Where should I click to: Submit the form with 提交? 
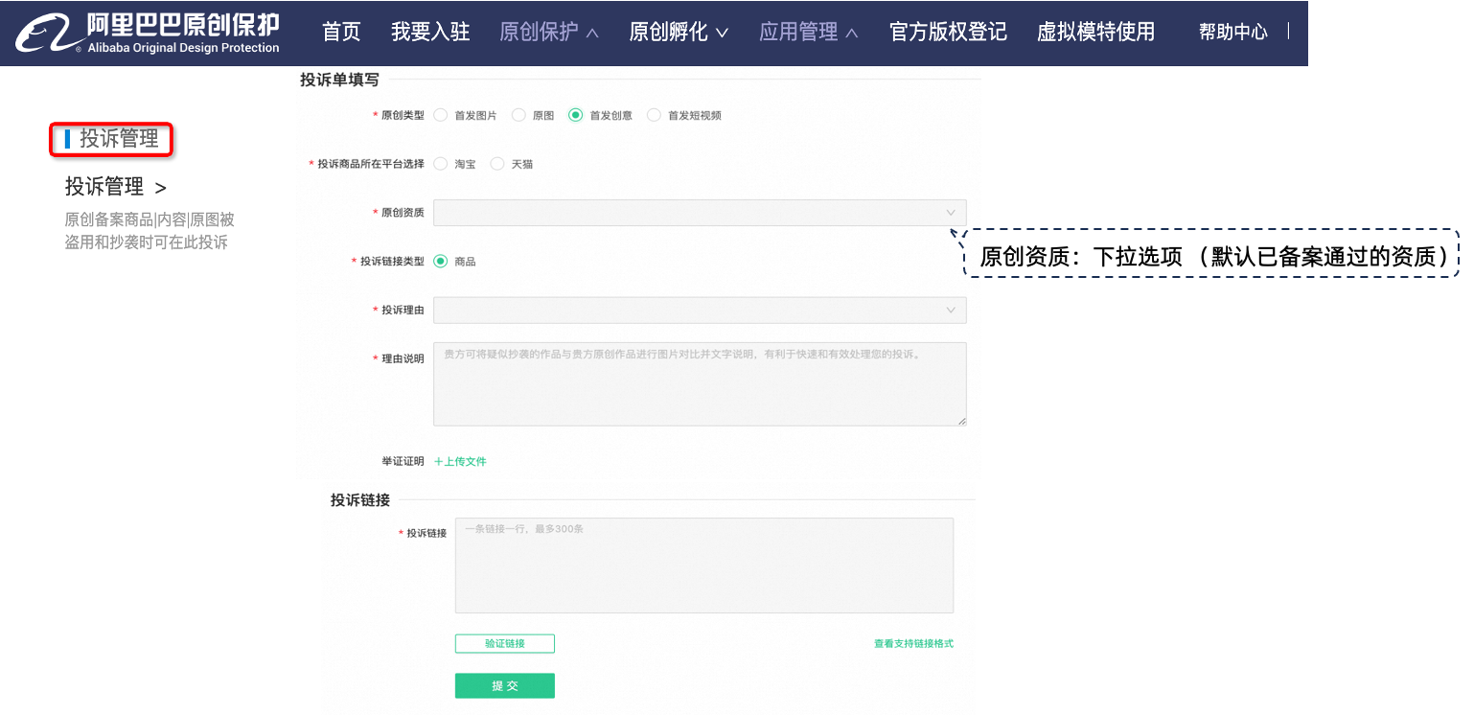tap(505, 685)
